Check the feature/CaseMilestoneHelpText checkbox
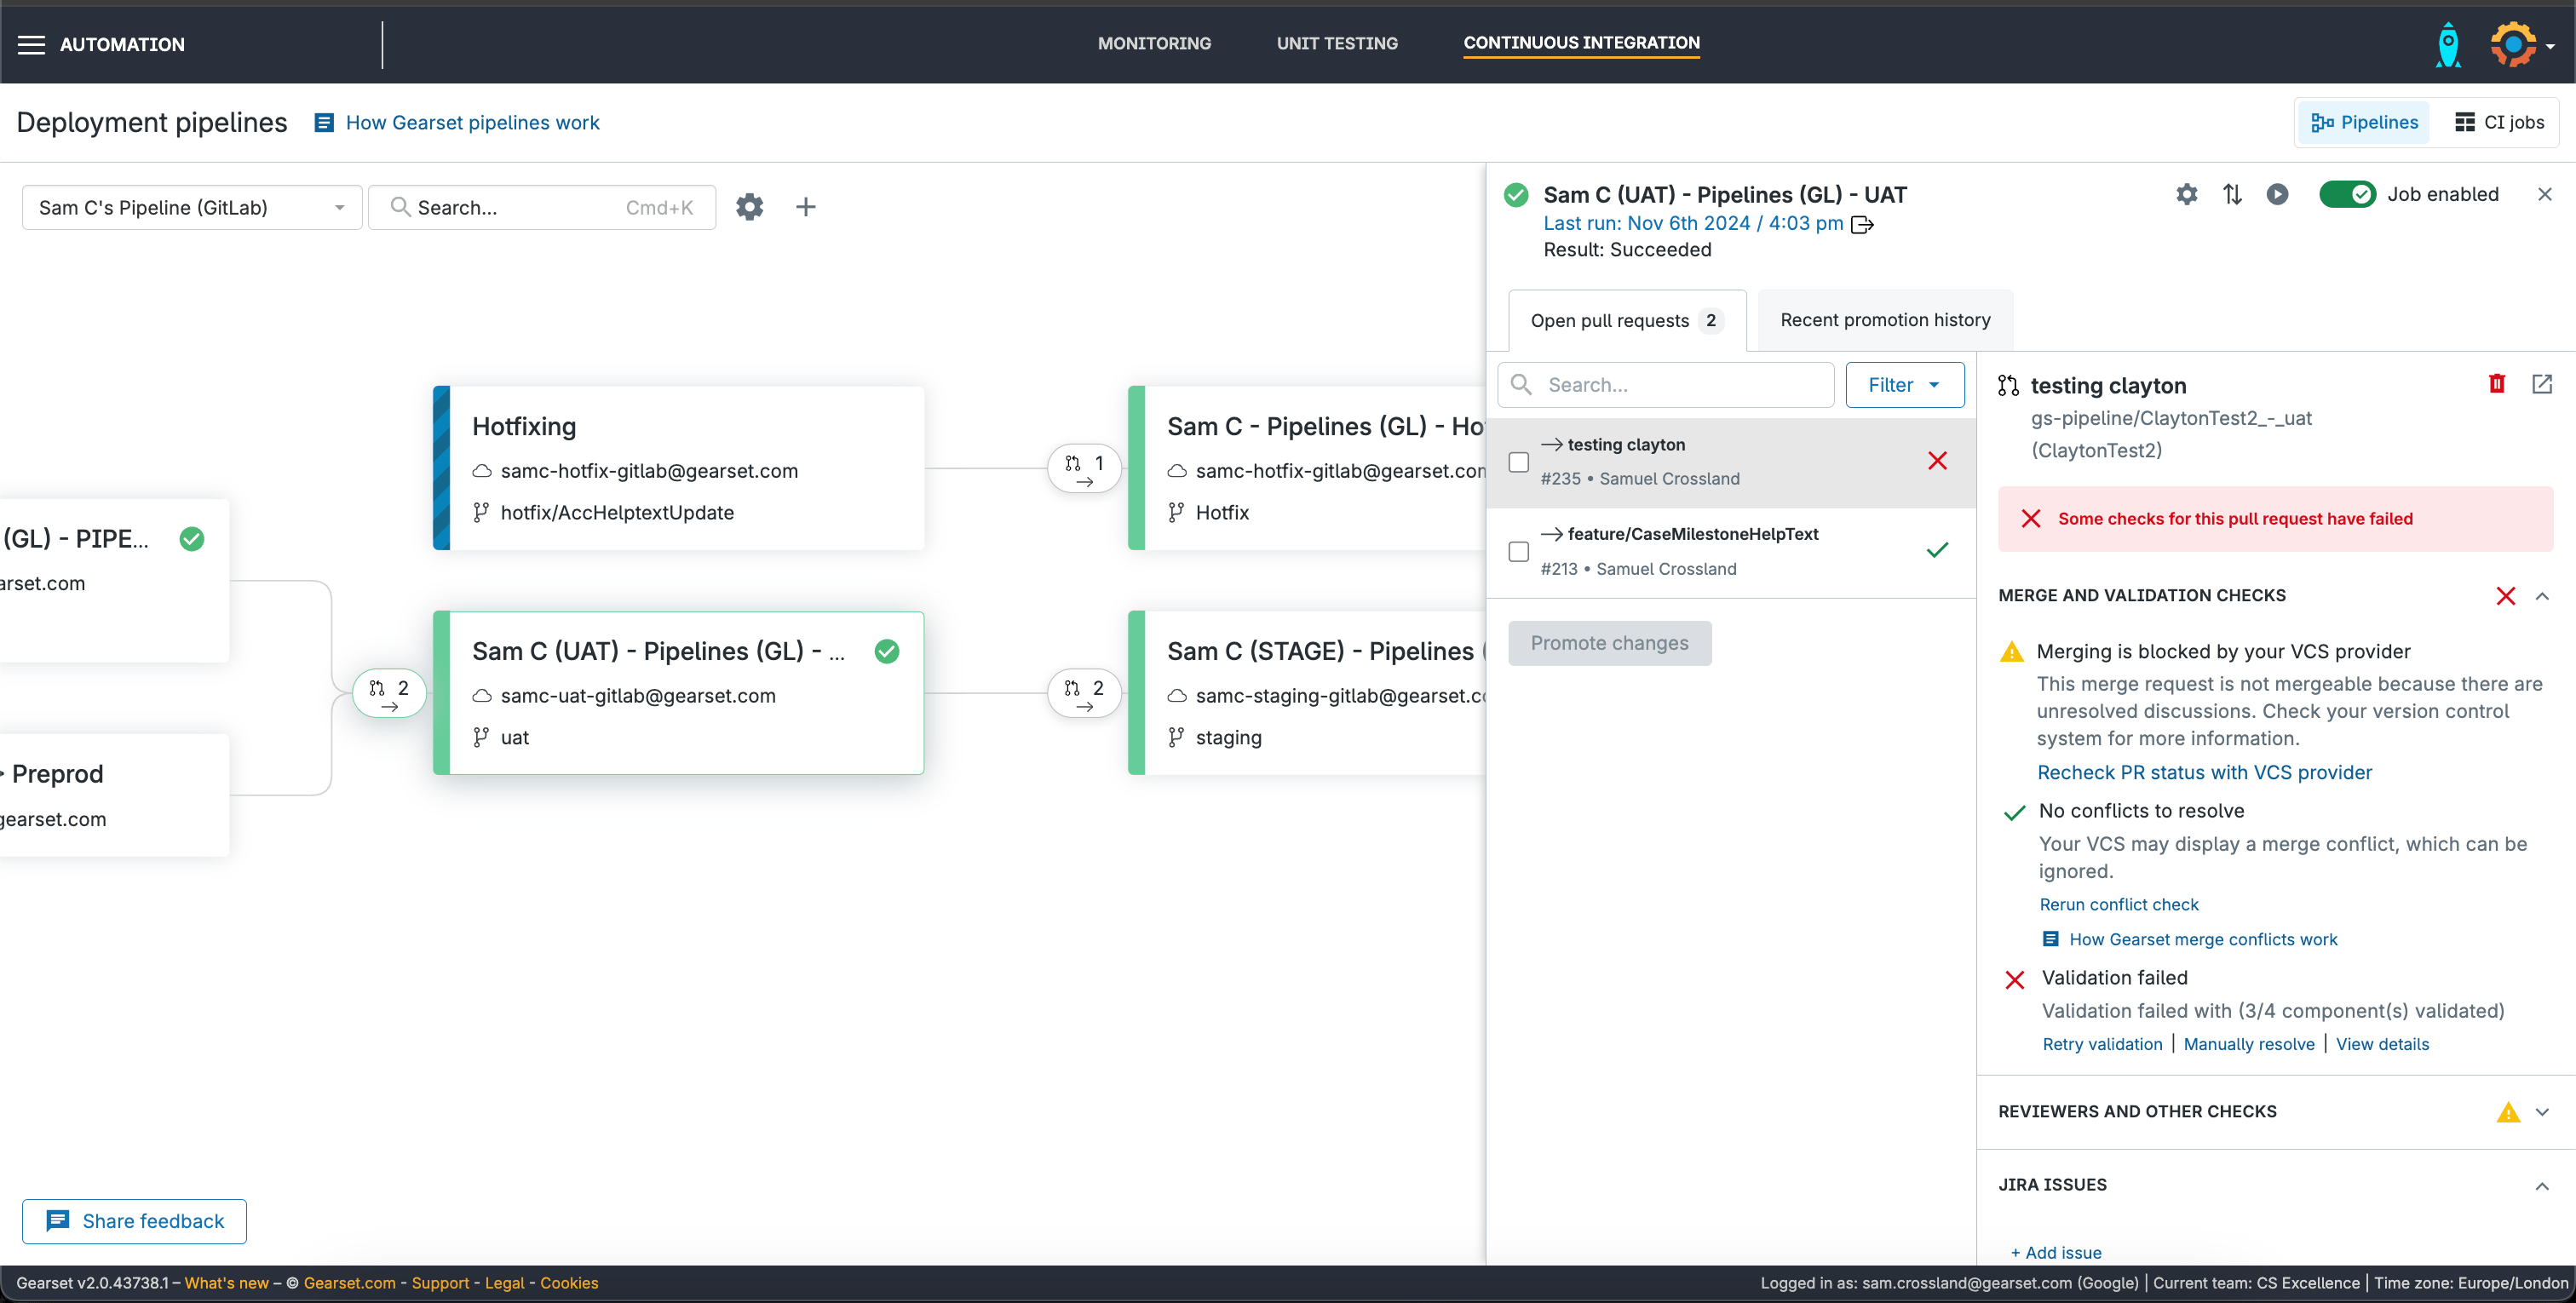The height and width of the screenshot is (1303, 2576). 1518,551
